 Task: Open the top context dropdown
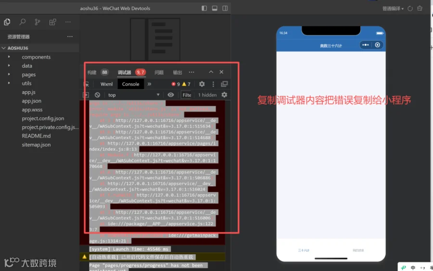[x=134, y=95]
